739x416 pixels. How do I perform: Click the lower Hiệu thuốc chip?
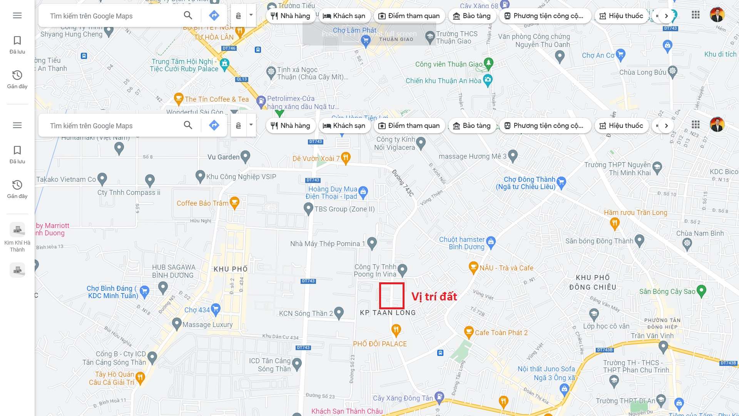pos(621,126)
